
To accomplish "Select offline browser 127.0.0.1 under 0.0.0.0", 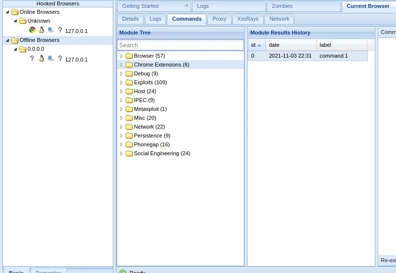I will (76, 60).
